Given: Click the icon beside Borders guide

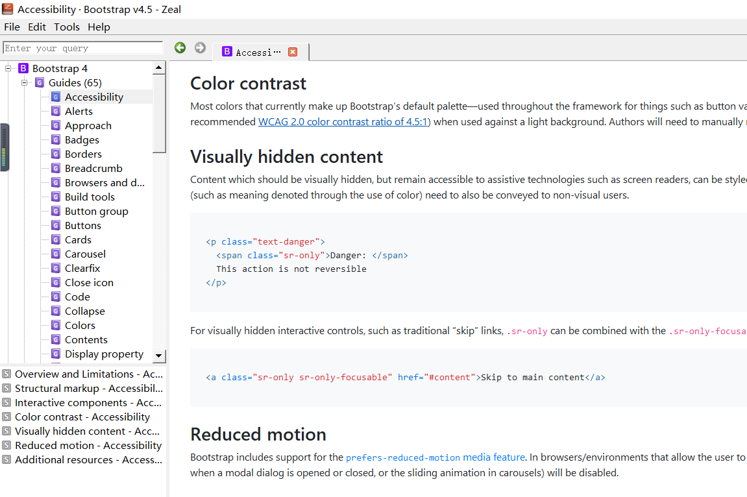Looking at the screenshot, I should click(56, 154).
